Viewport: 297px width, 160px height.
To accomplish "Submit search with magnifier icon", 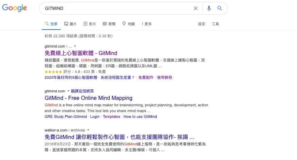I will pyautogui.click(x=220, y=8).
